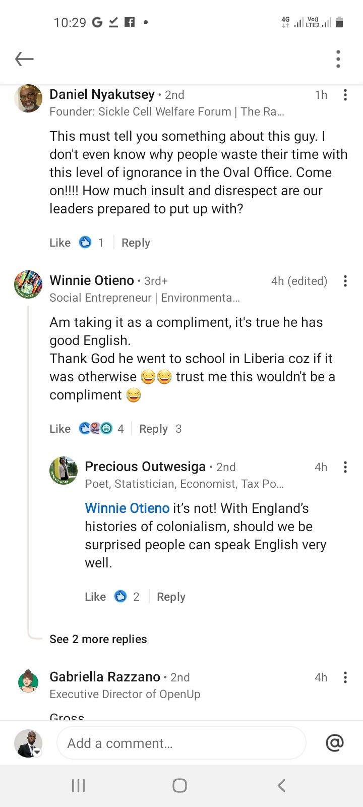Open options for Precious Outwesiga's reply
The image size is (363, 807).
tap(345, 467)
